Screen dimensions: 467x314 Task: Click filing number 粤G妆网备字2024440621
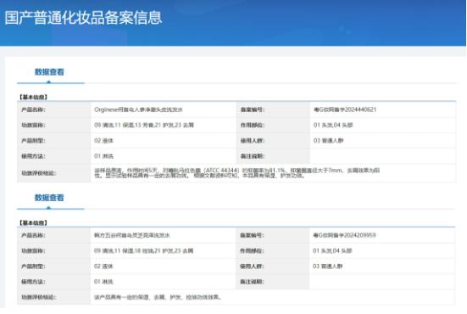pyautogui.click(x=345, y=109)
